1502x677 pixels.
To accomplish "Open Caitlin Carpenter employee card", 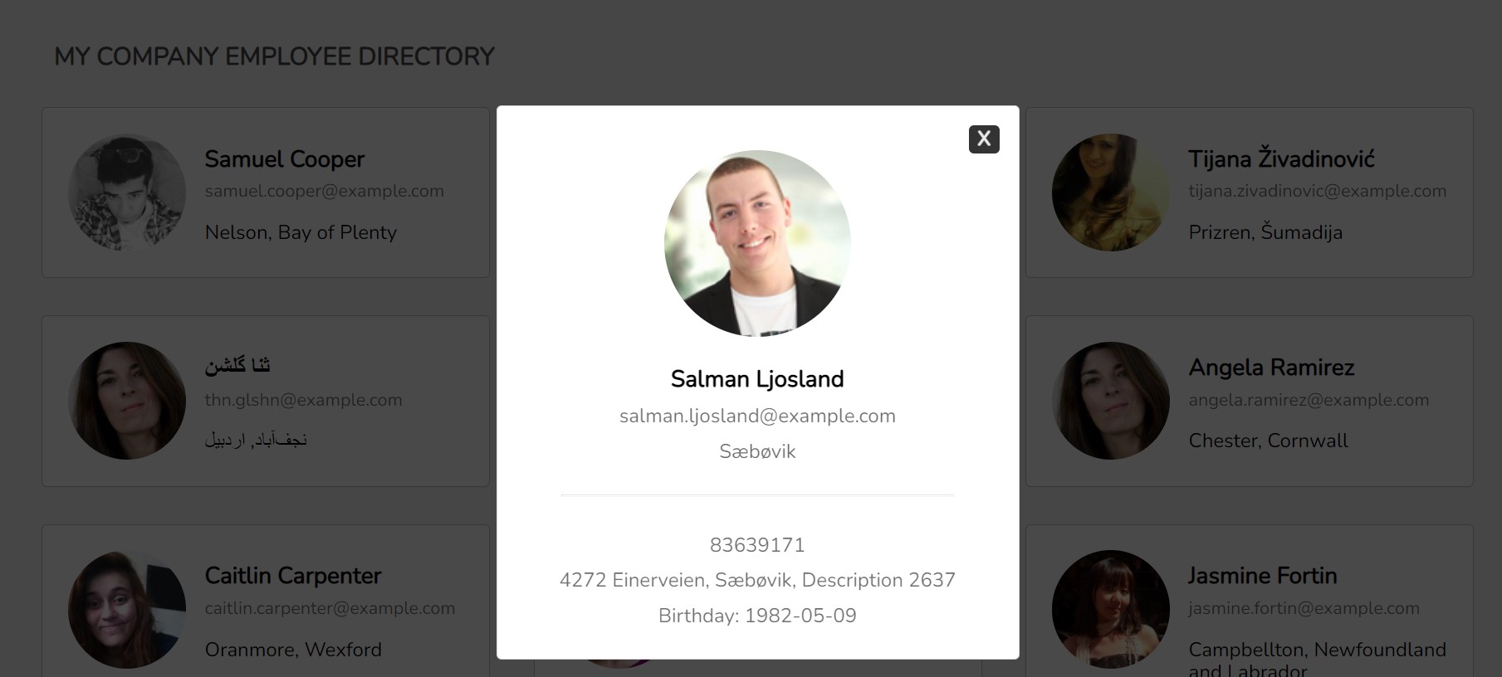I will (x=266, y=601).
